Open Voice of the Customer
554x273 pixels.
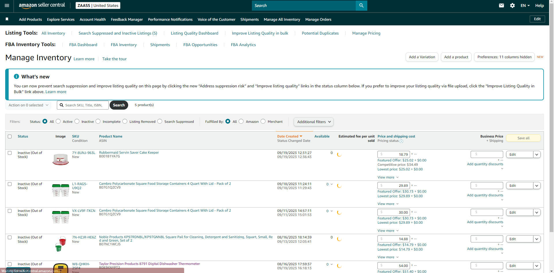(216, 20)
